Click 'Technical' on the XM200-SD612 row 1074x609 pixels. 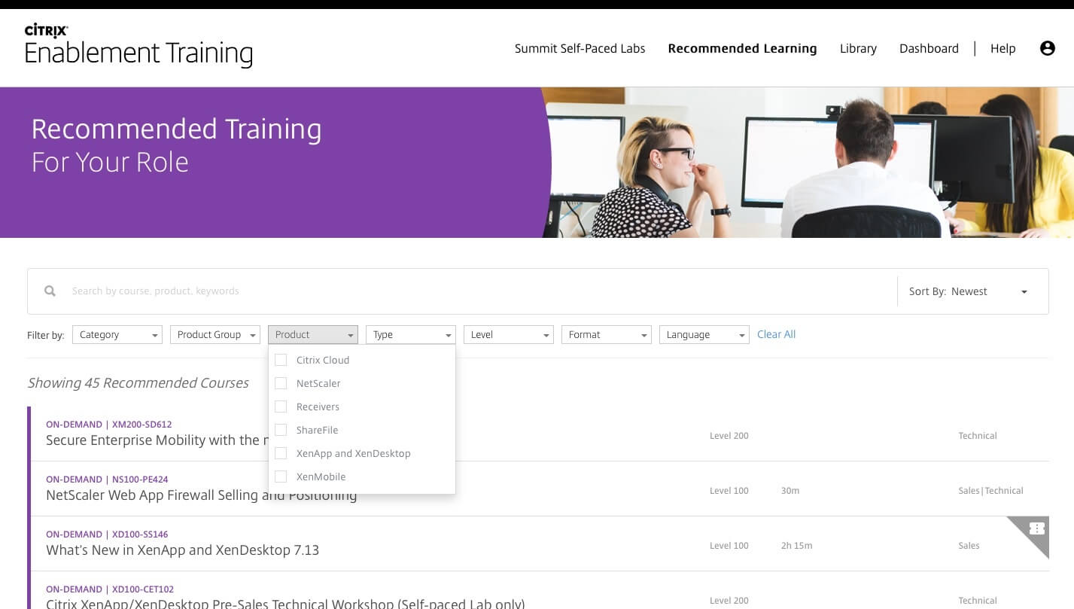[977, 436]
